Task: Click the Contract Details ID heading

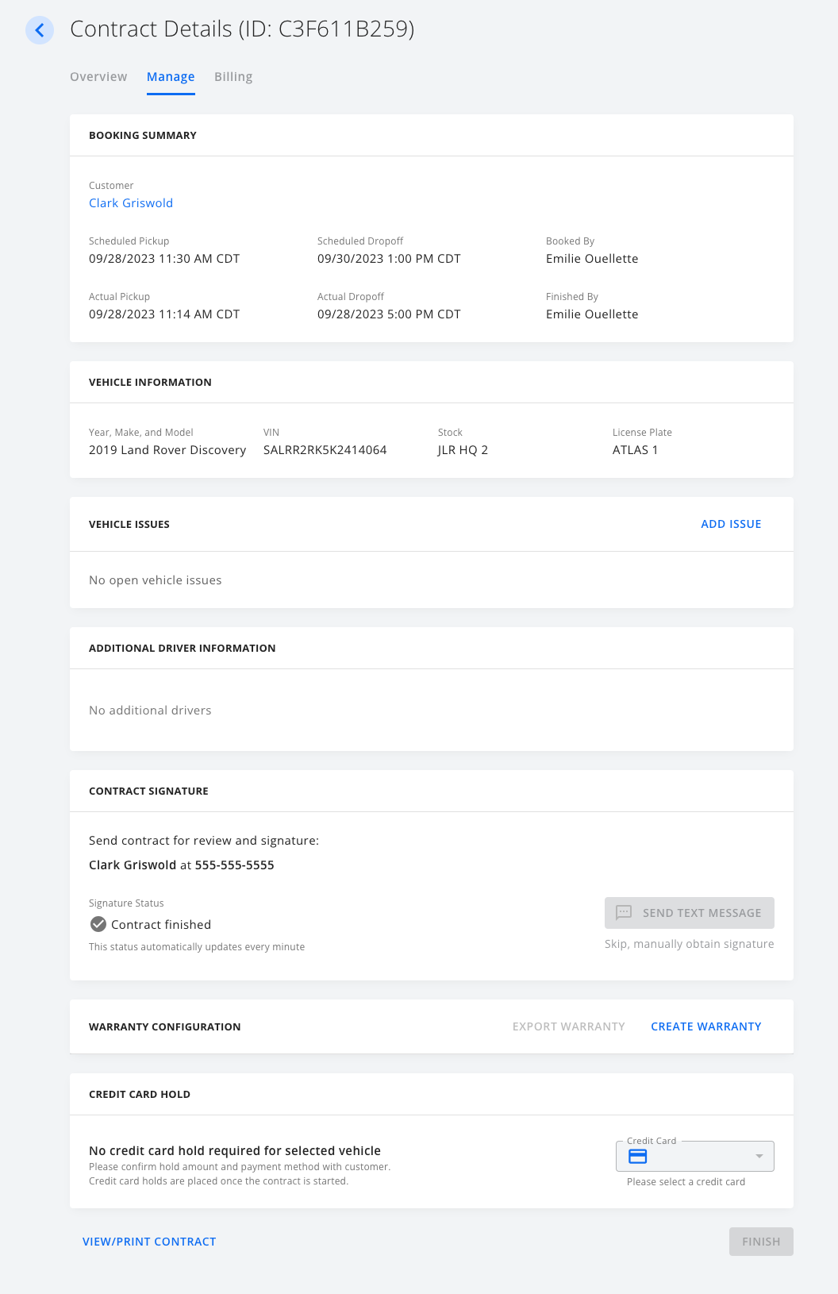Action: [x=242, y=29]
